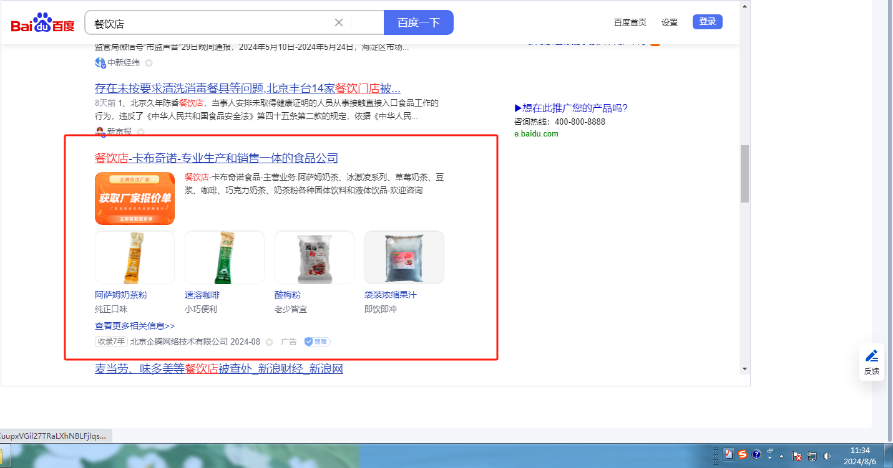Click the 新京报 source name
This screenshot has width=893, height=468.
pos(119,131)
